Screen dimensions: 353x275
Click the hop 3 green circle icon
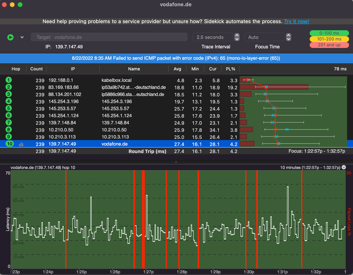[x=8, y=94]
